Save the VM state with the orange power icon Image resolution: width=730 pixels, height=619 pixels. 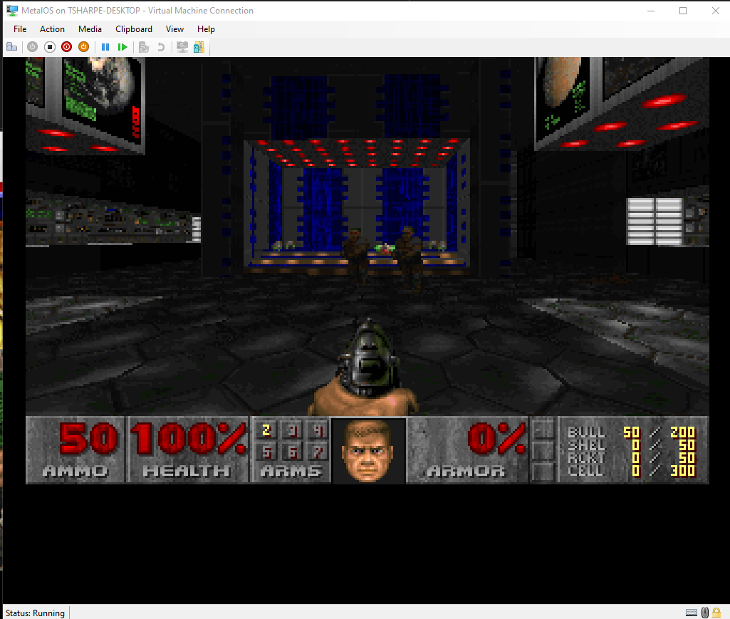(84, 47)
